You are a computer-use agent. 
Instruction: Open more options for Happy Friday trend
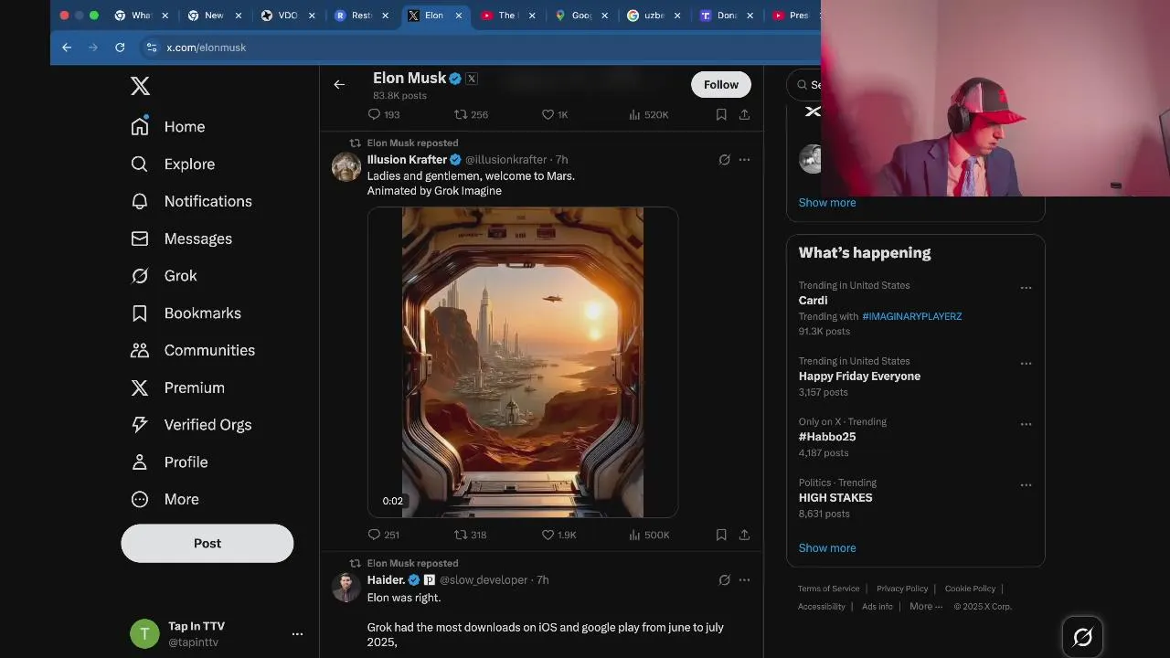(1026, 363)
